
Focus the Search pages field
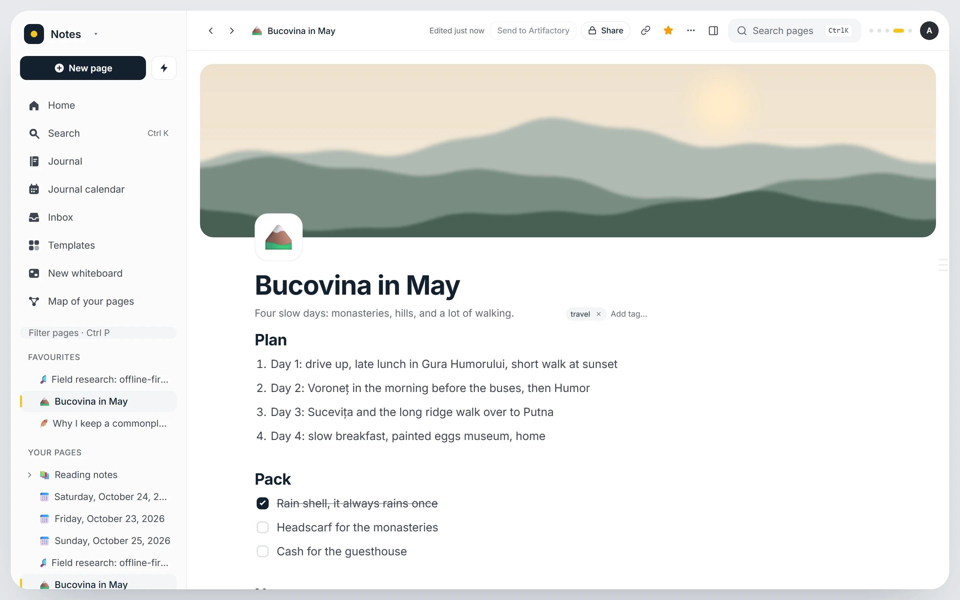point(795,31)
